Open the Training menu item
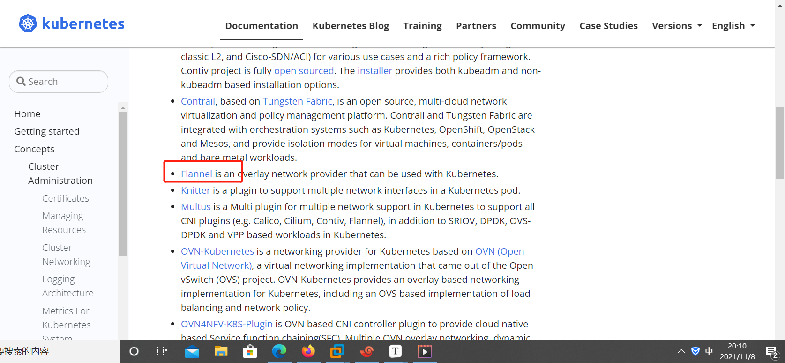 point(422,26)
